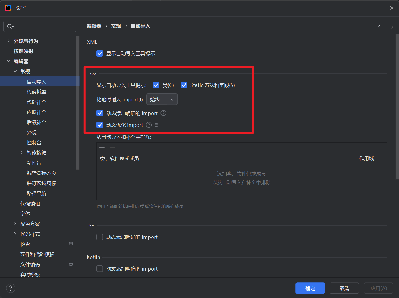Click the back navigation arrow icon

pos(381,27)
